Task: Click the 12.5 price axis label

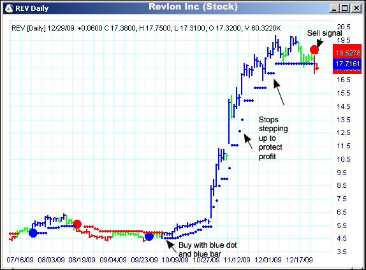Action: (343, 132)
